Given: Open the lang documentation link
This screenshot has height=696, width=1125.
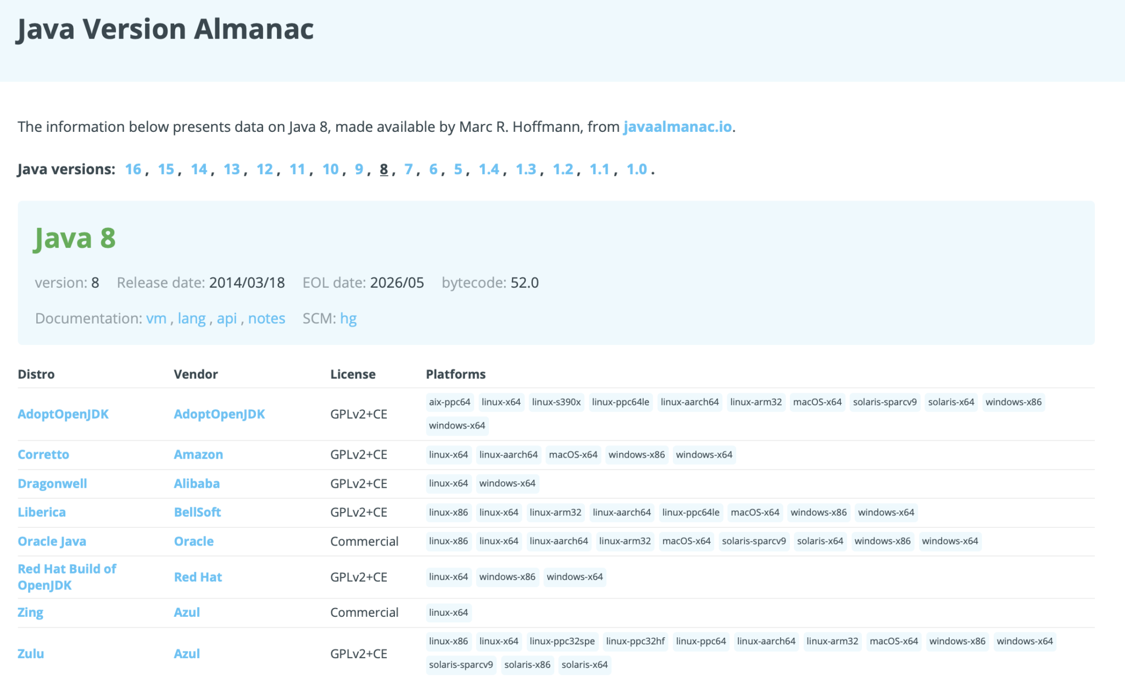Looking at the screenshot, I should 191,318.
